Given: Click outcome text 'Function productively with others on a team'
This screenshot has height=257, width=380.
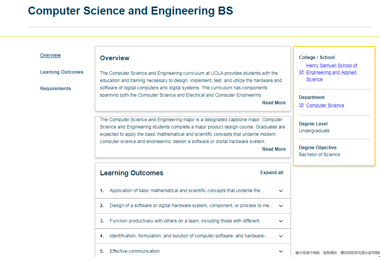Looking at the screenshot, I should coord(186,221).
